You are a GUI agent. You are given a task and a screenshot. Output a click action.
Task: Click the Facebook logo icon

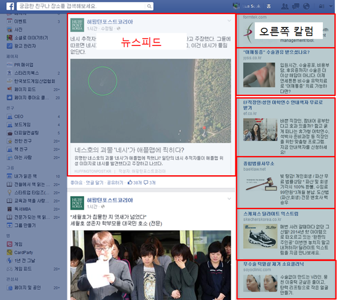(x=10, y=6)
